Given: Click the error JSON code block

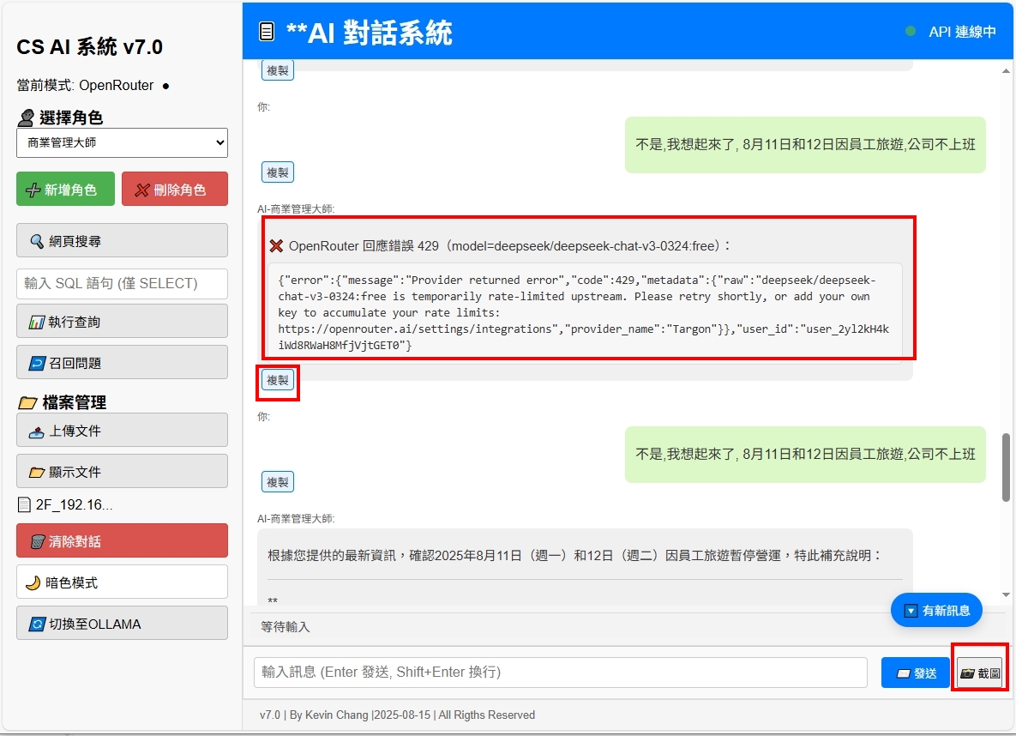Looking at the screenshot, I should (x=585, y=312).
